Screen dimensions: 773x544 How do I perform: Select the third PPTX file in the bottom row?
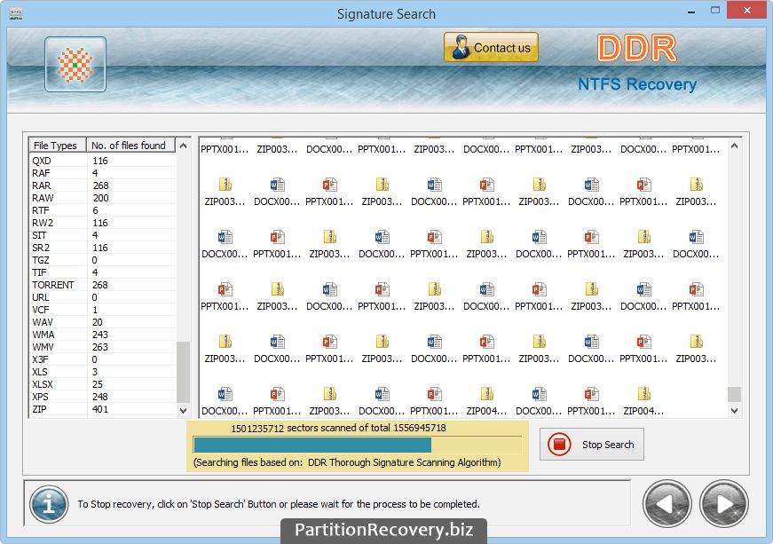point(591,402)
